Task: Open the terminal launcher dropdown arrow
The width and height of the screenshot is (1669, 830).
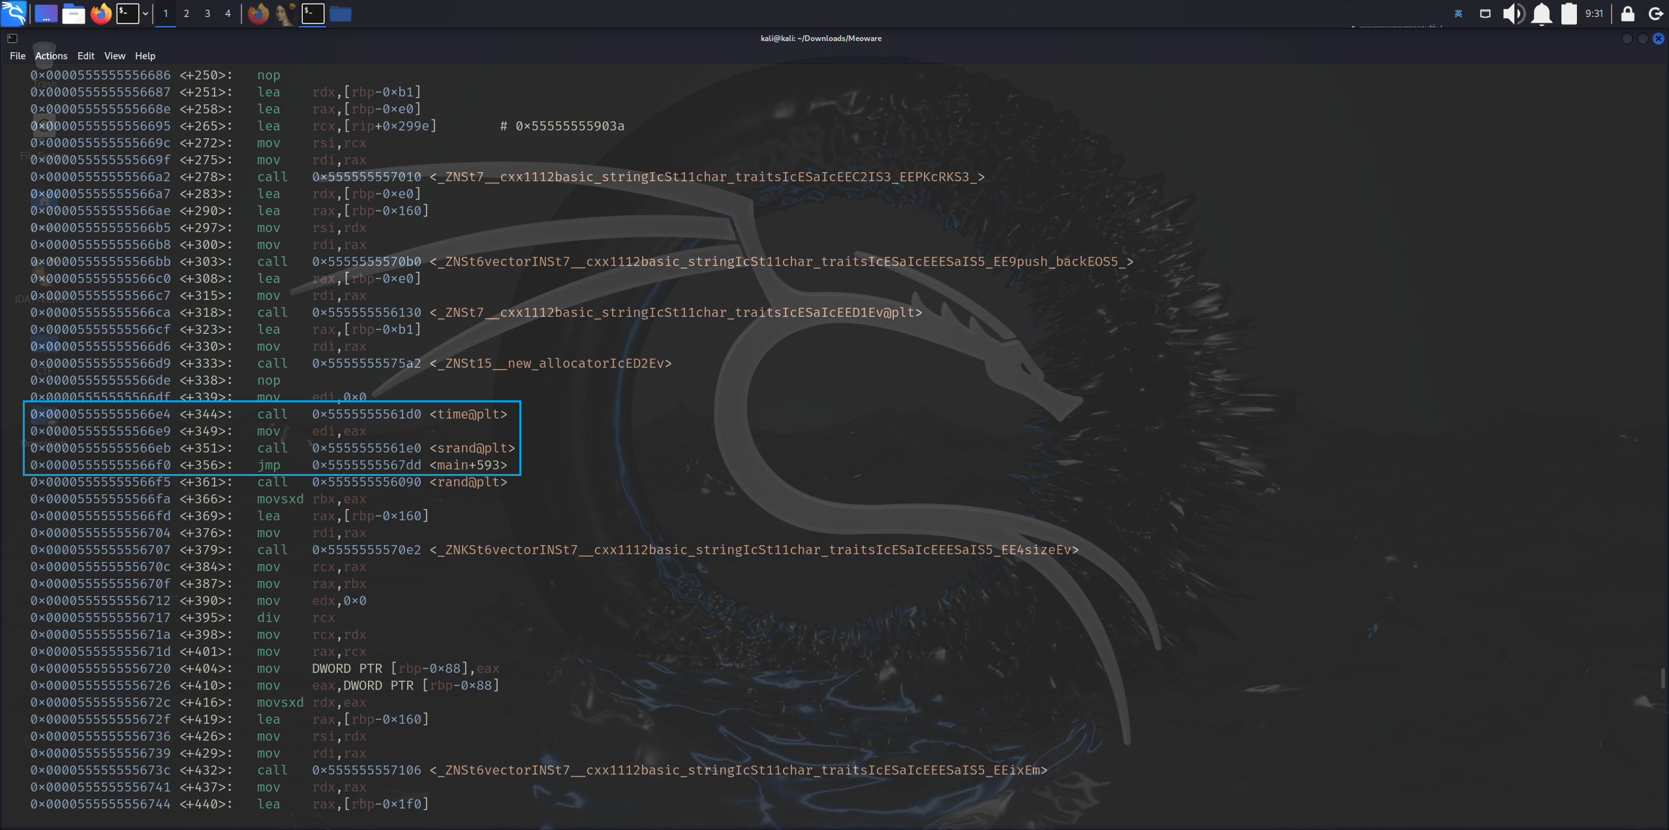Action: [x=145, y=14]
